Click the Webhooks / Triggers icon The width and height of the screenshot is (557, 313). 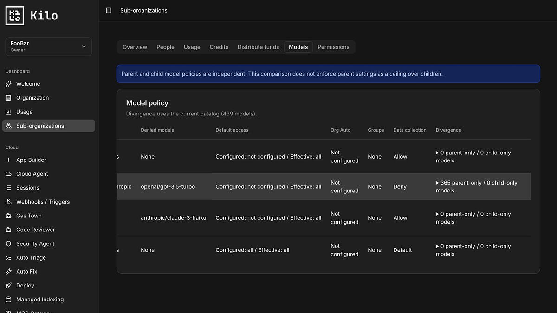click(8, 202)
